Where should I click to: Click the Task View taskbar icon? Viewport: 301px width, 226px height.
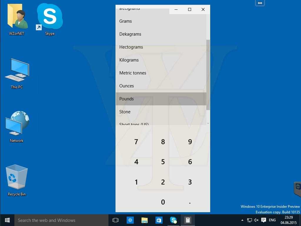(x=116, y=220)
